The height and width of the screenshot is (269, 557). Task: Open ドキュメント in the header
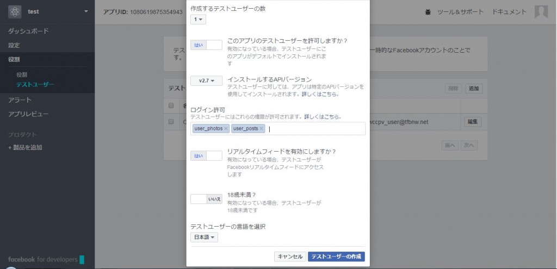coord(509,12)
